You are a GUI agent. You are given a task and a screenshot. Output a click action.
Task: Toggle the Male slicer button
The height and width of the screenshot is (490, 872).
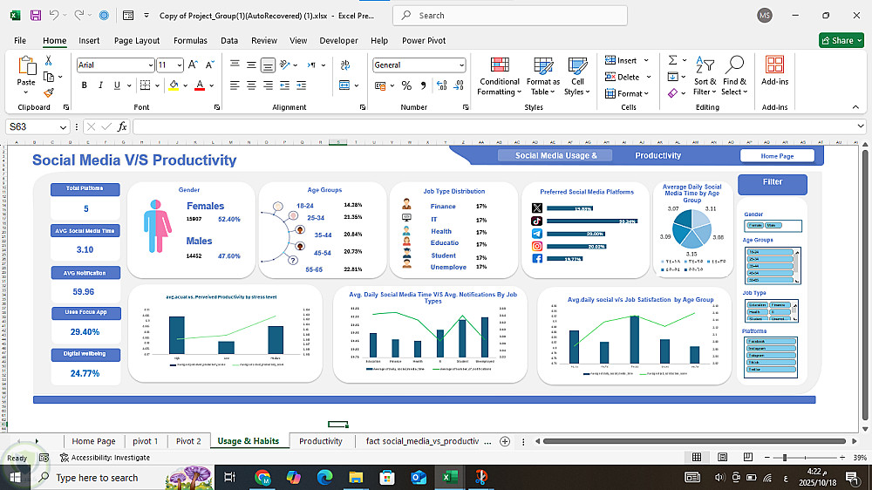coord(773,225)
